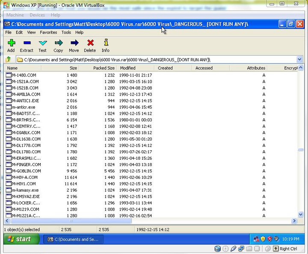Click the 7z icon in title bar
Screen dimensions: 308x254
[x=7, y=24]
